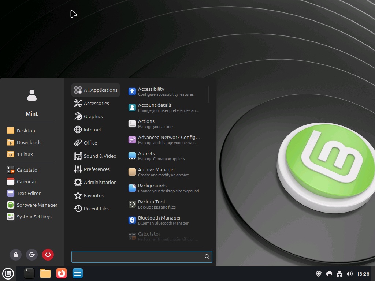Select the Sound & Video category
The image size is (375, 281).
(96, 156)
